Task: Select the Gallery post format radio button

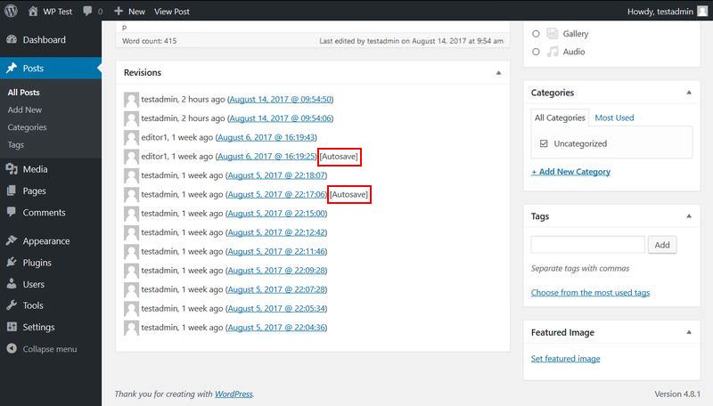Action: (537, 34)
